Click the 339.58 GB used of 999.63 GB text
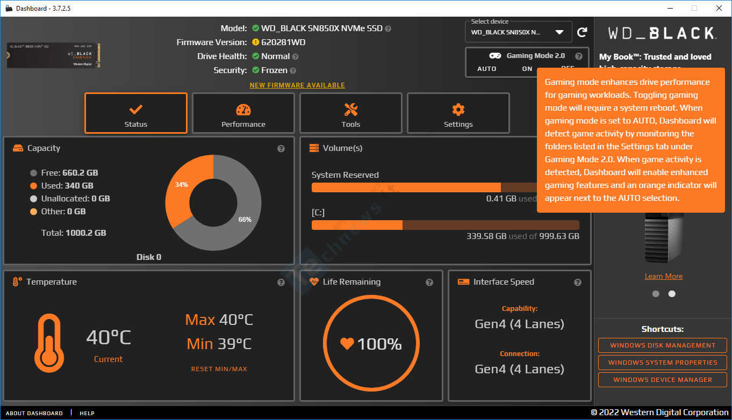732x420 pixels. pyautogui.click(x=523, y=236)
